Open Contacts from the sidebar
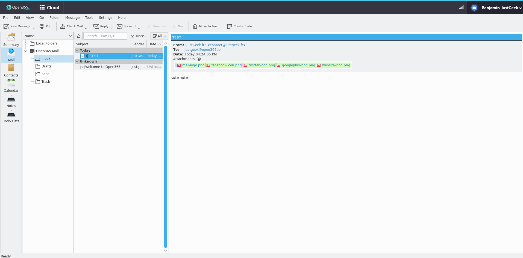The image size is (523, 258). [x=11, y=70]
